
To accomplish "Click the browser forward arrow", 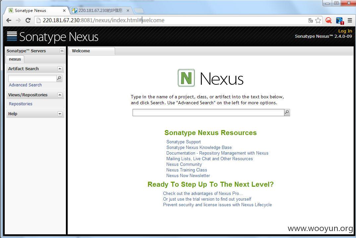I will [x=18, y=21].
